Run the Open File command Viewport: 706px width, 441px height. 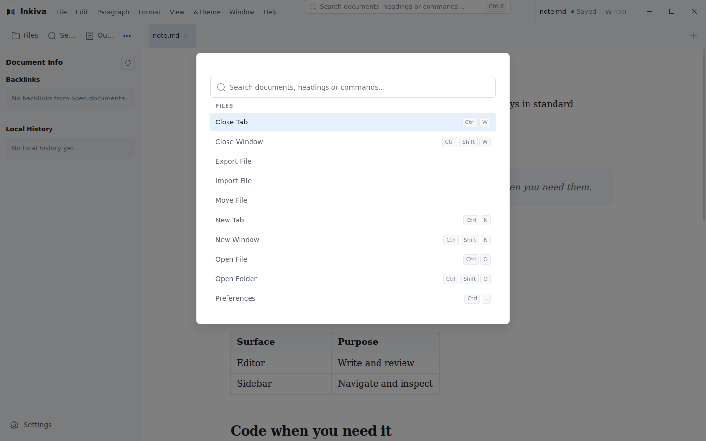tap(353, 259)
